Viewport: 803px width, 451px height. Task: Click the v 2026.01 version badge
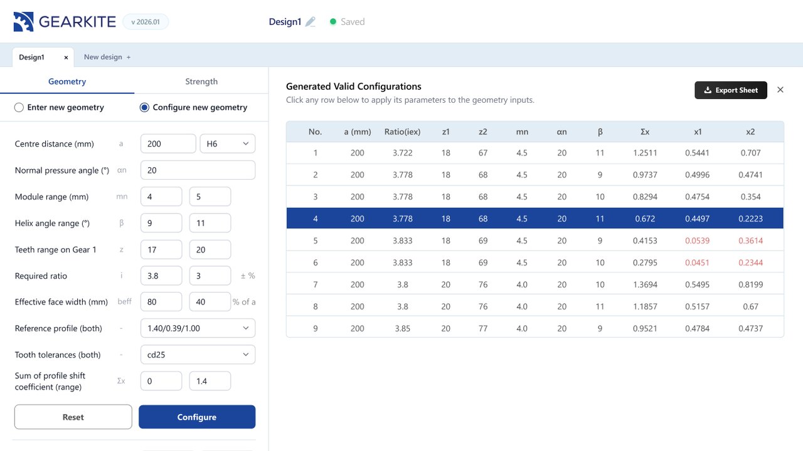pyautogui.click(x=146, y=22)
